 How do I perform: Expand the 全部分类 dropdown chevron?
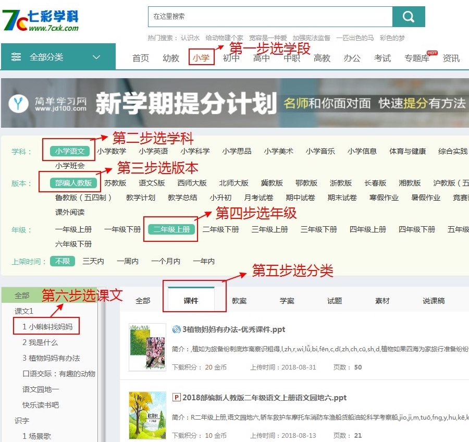click(96, 57)
